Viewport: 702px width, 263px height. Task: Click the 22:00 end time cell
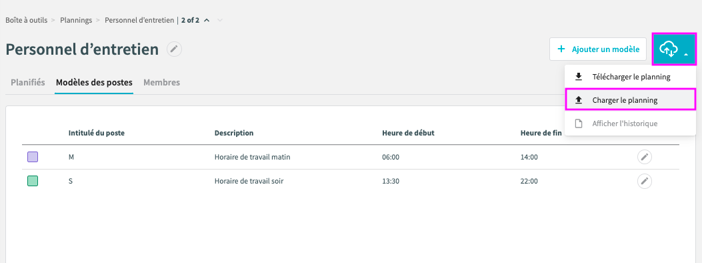pos(529,182)
